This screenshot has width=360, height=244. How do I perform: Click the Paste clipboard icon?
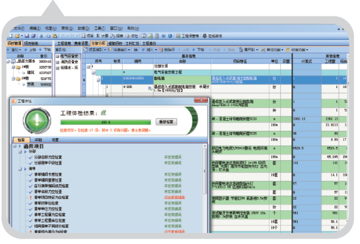click(54, 36)
